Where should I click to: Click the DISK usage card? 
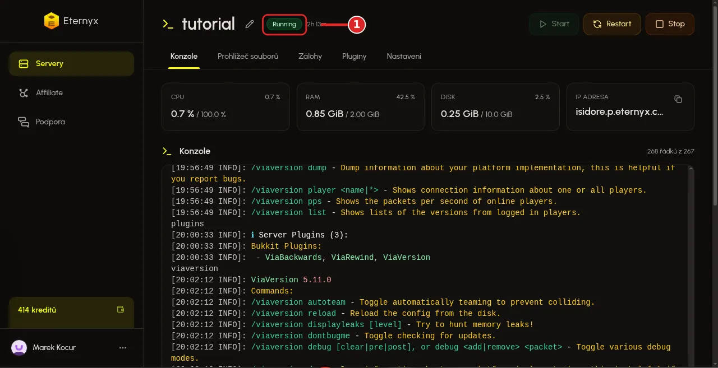(495, 107)
